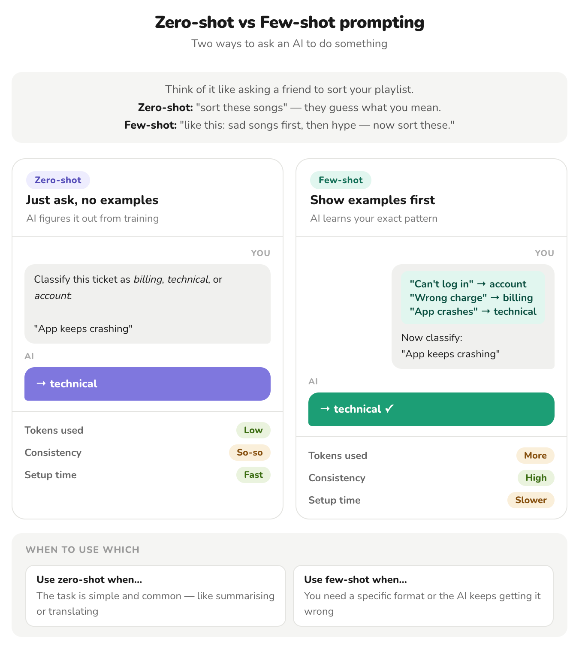Click the green few-shot examples block
Screen dimensions: 579x646
tap(473, 298)
